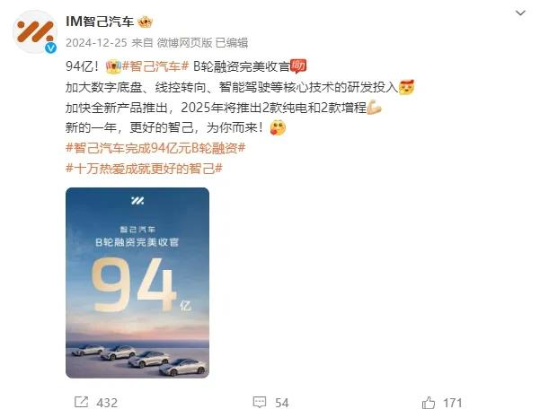Open the #智己汽车# hashtag topic
The width and height of the screenshot is (540, 418).
tap(155, 66)
